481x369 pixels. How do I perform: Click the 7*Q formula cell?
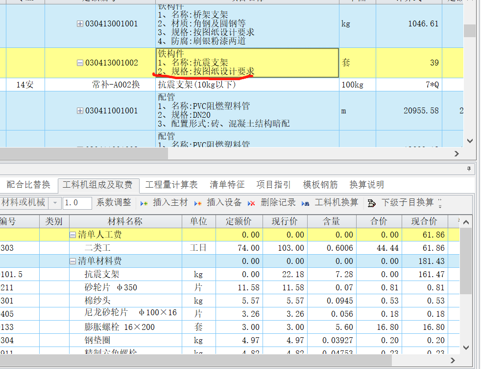[409, 85]
